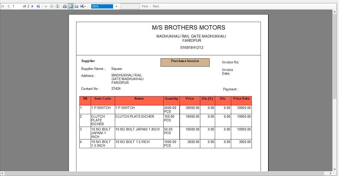The width and height of the screenshot is (339, 176).
Task: Click the vertical scrollbar thumb
Action: [x=334, y=56]
